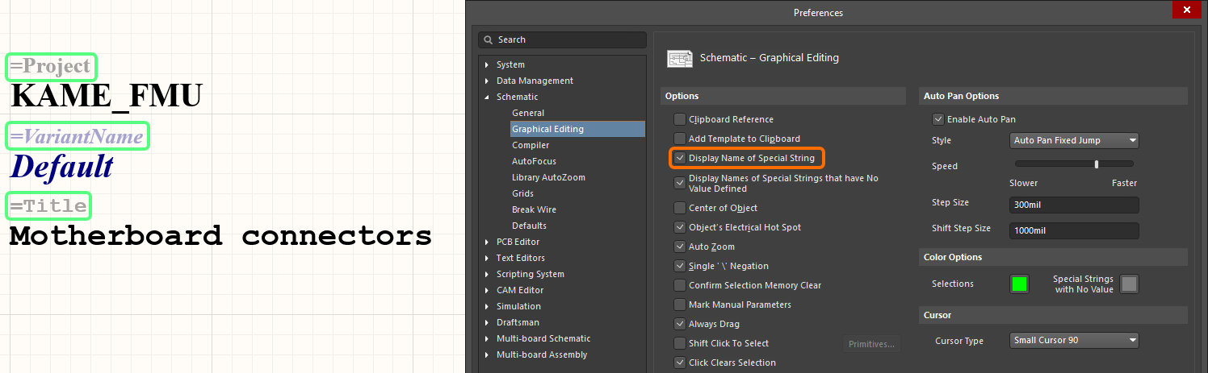Open the Auto Pan Style dropdown
Viewport: 1208px width, 373px height.
[1074, 140]
